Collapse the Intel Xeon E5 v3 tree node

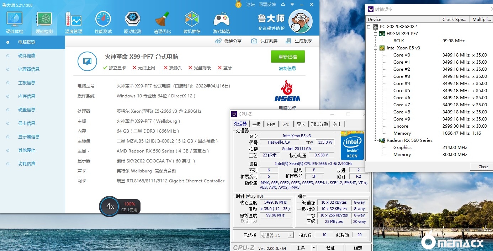tap(375, 48)
